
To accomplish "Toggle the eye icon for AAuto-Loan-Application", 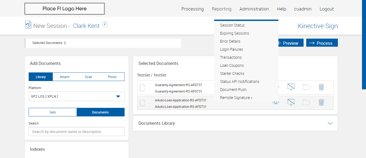I will coord(276,102).
